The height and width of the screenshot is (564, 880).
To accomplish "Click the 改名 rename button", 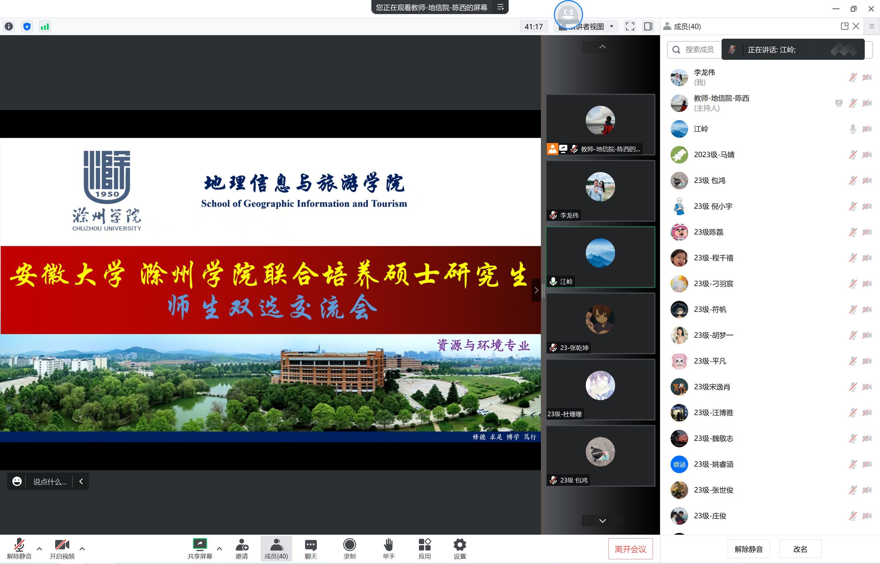I will click(x=800, y=549).
